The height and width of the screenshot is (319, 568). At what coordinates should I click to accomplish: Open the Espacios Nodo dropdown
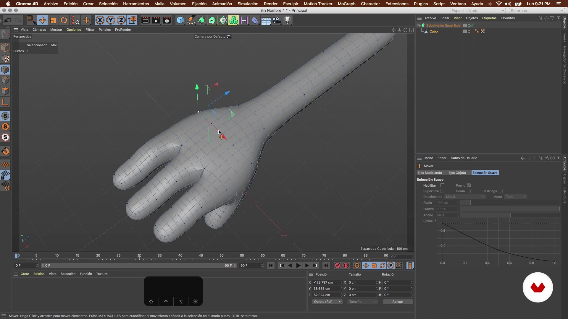coord(478,11)
